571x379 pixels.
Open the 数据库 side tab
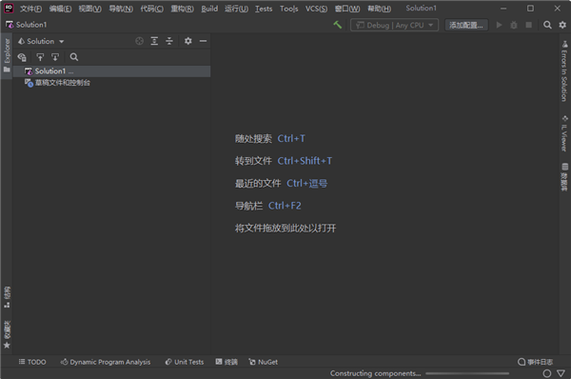[564, 177]
